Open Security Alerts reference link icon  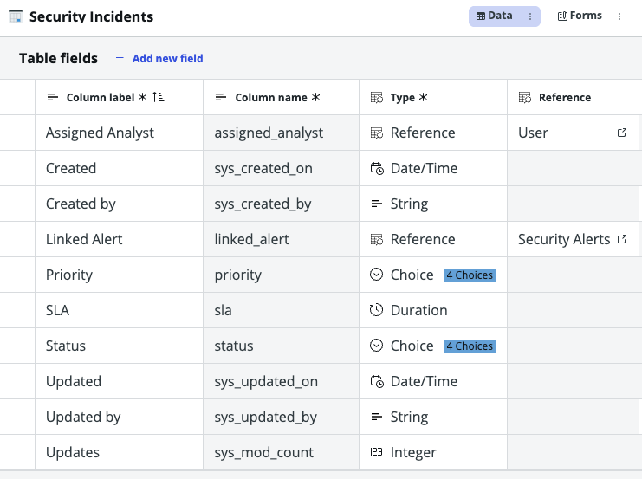(622, 239)
